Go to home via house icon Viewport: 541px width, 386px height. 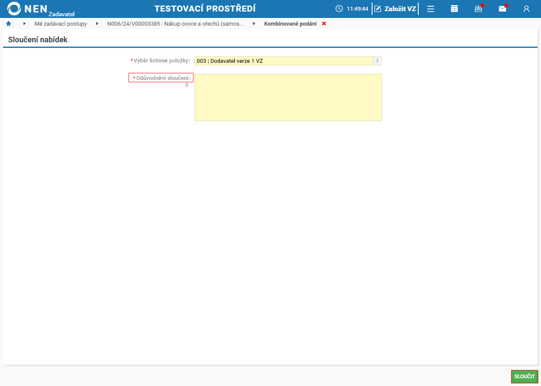coord(9,24)
